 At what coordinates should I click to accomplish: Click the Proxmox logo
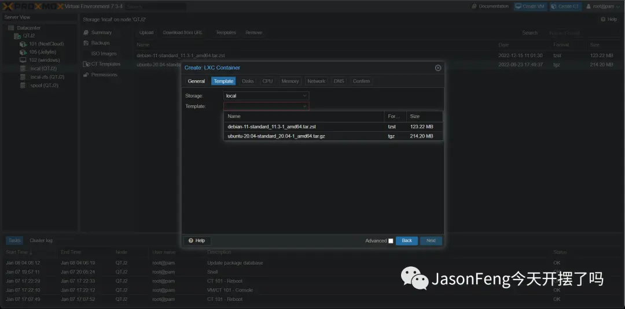32,6
